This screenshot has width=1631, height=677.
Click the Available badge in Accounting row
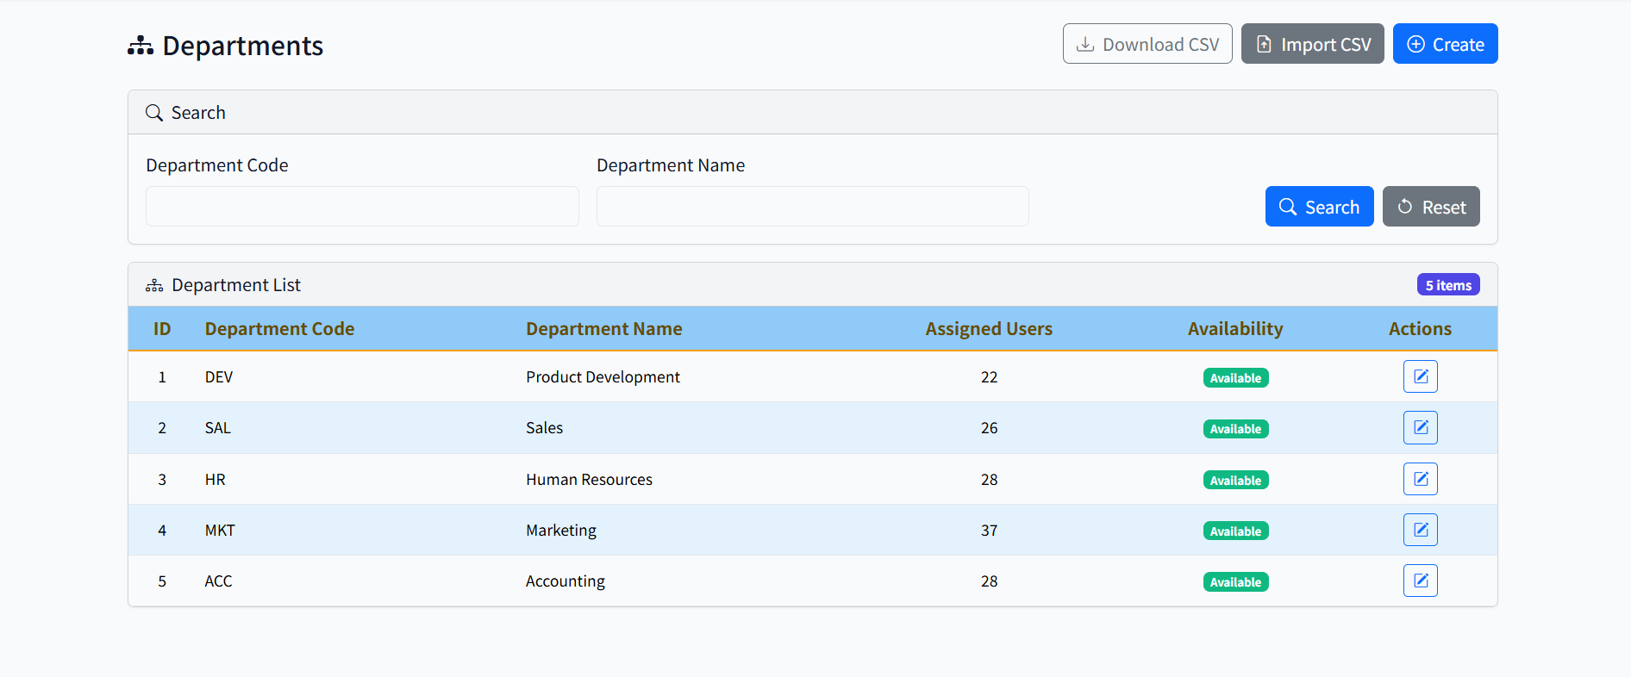(1235, 582)
